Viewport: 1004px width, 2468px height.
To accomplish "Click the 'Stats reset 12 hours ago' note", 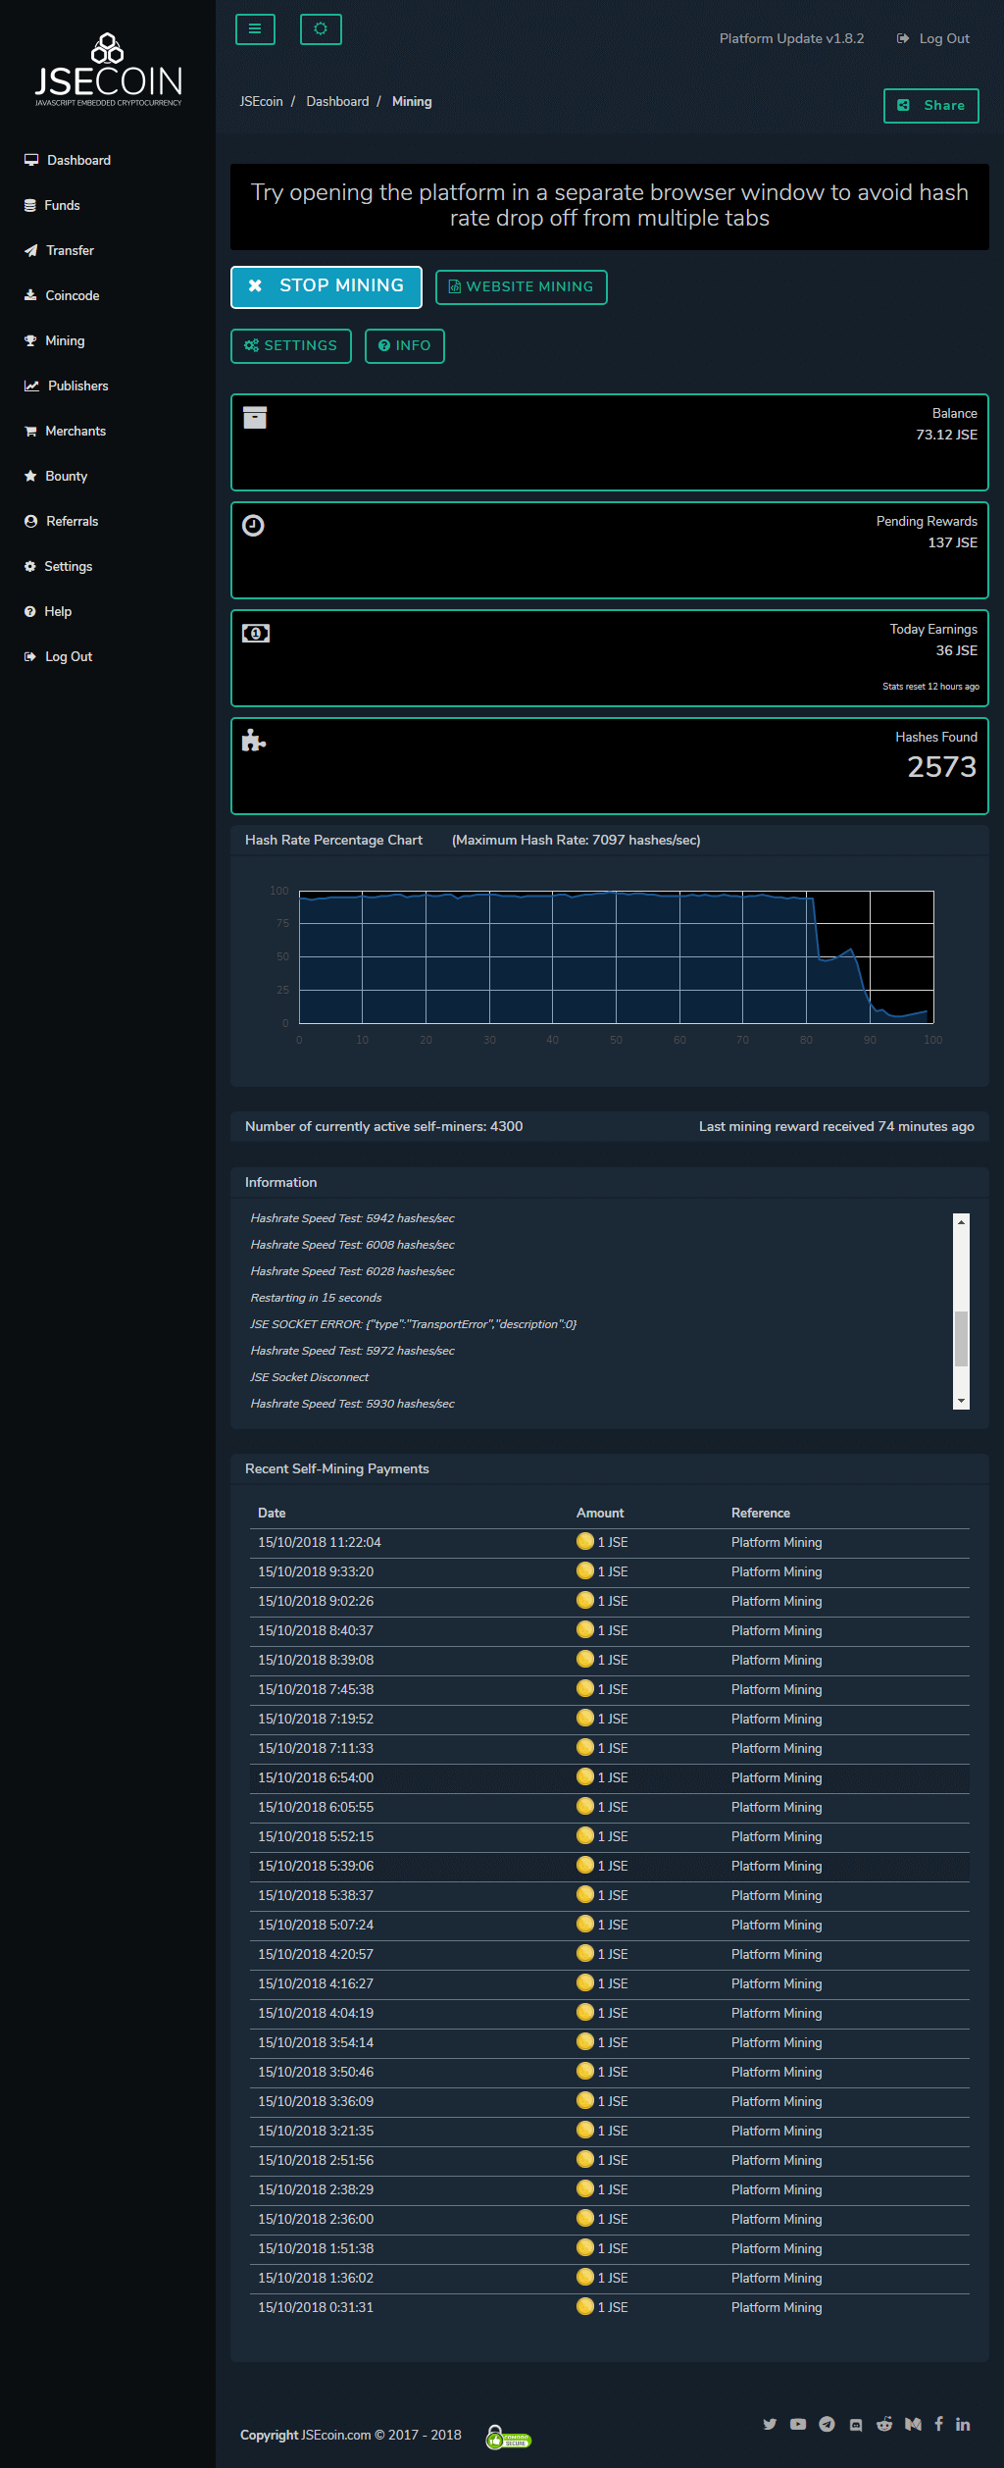I will click(930, 687).
